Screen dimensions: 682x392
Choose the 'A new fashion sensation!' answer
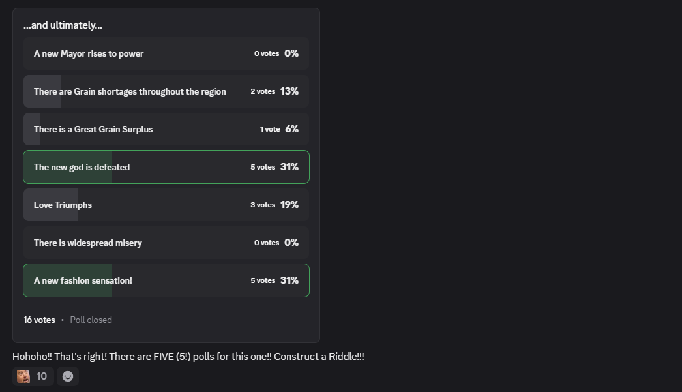click(x=83, y=280)
